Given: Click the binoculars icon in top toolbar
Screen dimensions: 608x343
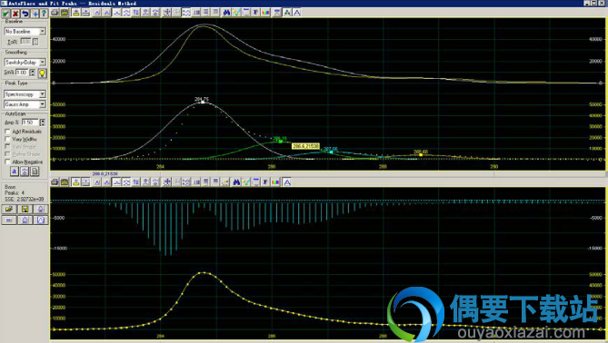Looking at the screenshot, I should (x=227, y=13).
